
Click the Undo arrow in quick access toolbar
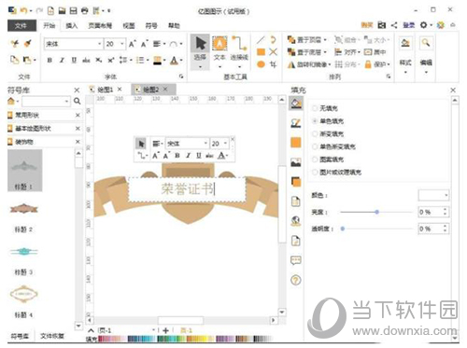pos(23,11)
